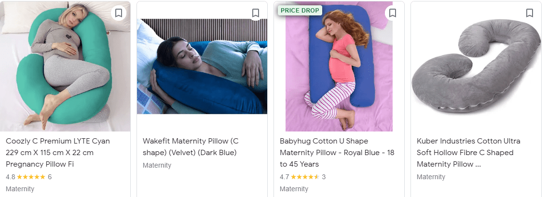Open the Coozly C Premium LYTE Cyan title
Image resolution: width=547 pixels, height=197 pixels.
pyautogui.click(x=58, y=153)
